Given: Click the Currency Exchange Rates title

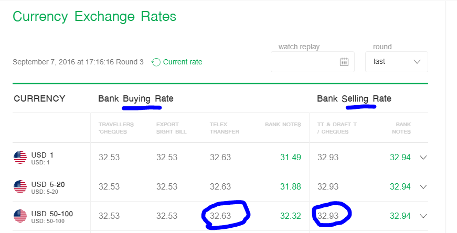Looking at the screenshot, I should [94, 16].
